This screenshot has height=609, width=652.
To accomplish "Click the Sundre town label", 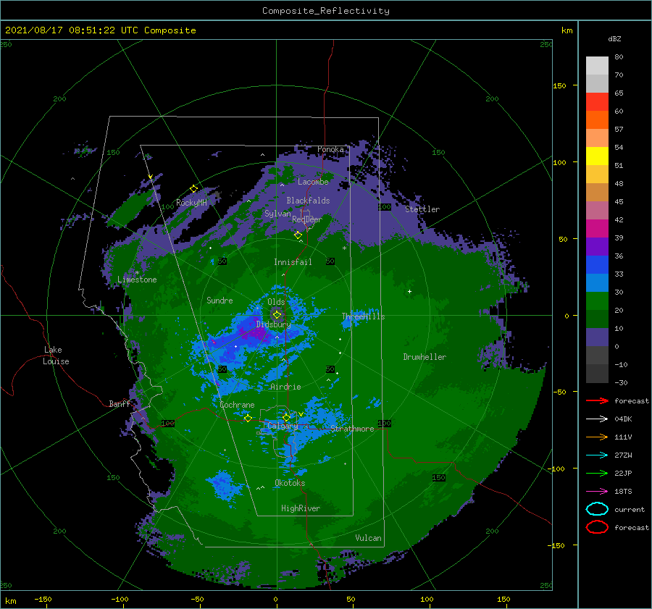I will tap(220, 300).
